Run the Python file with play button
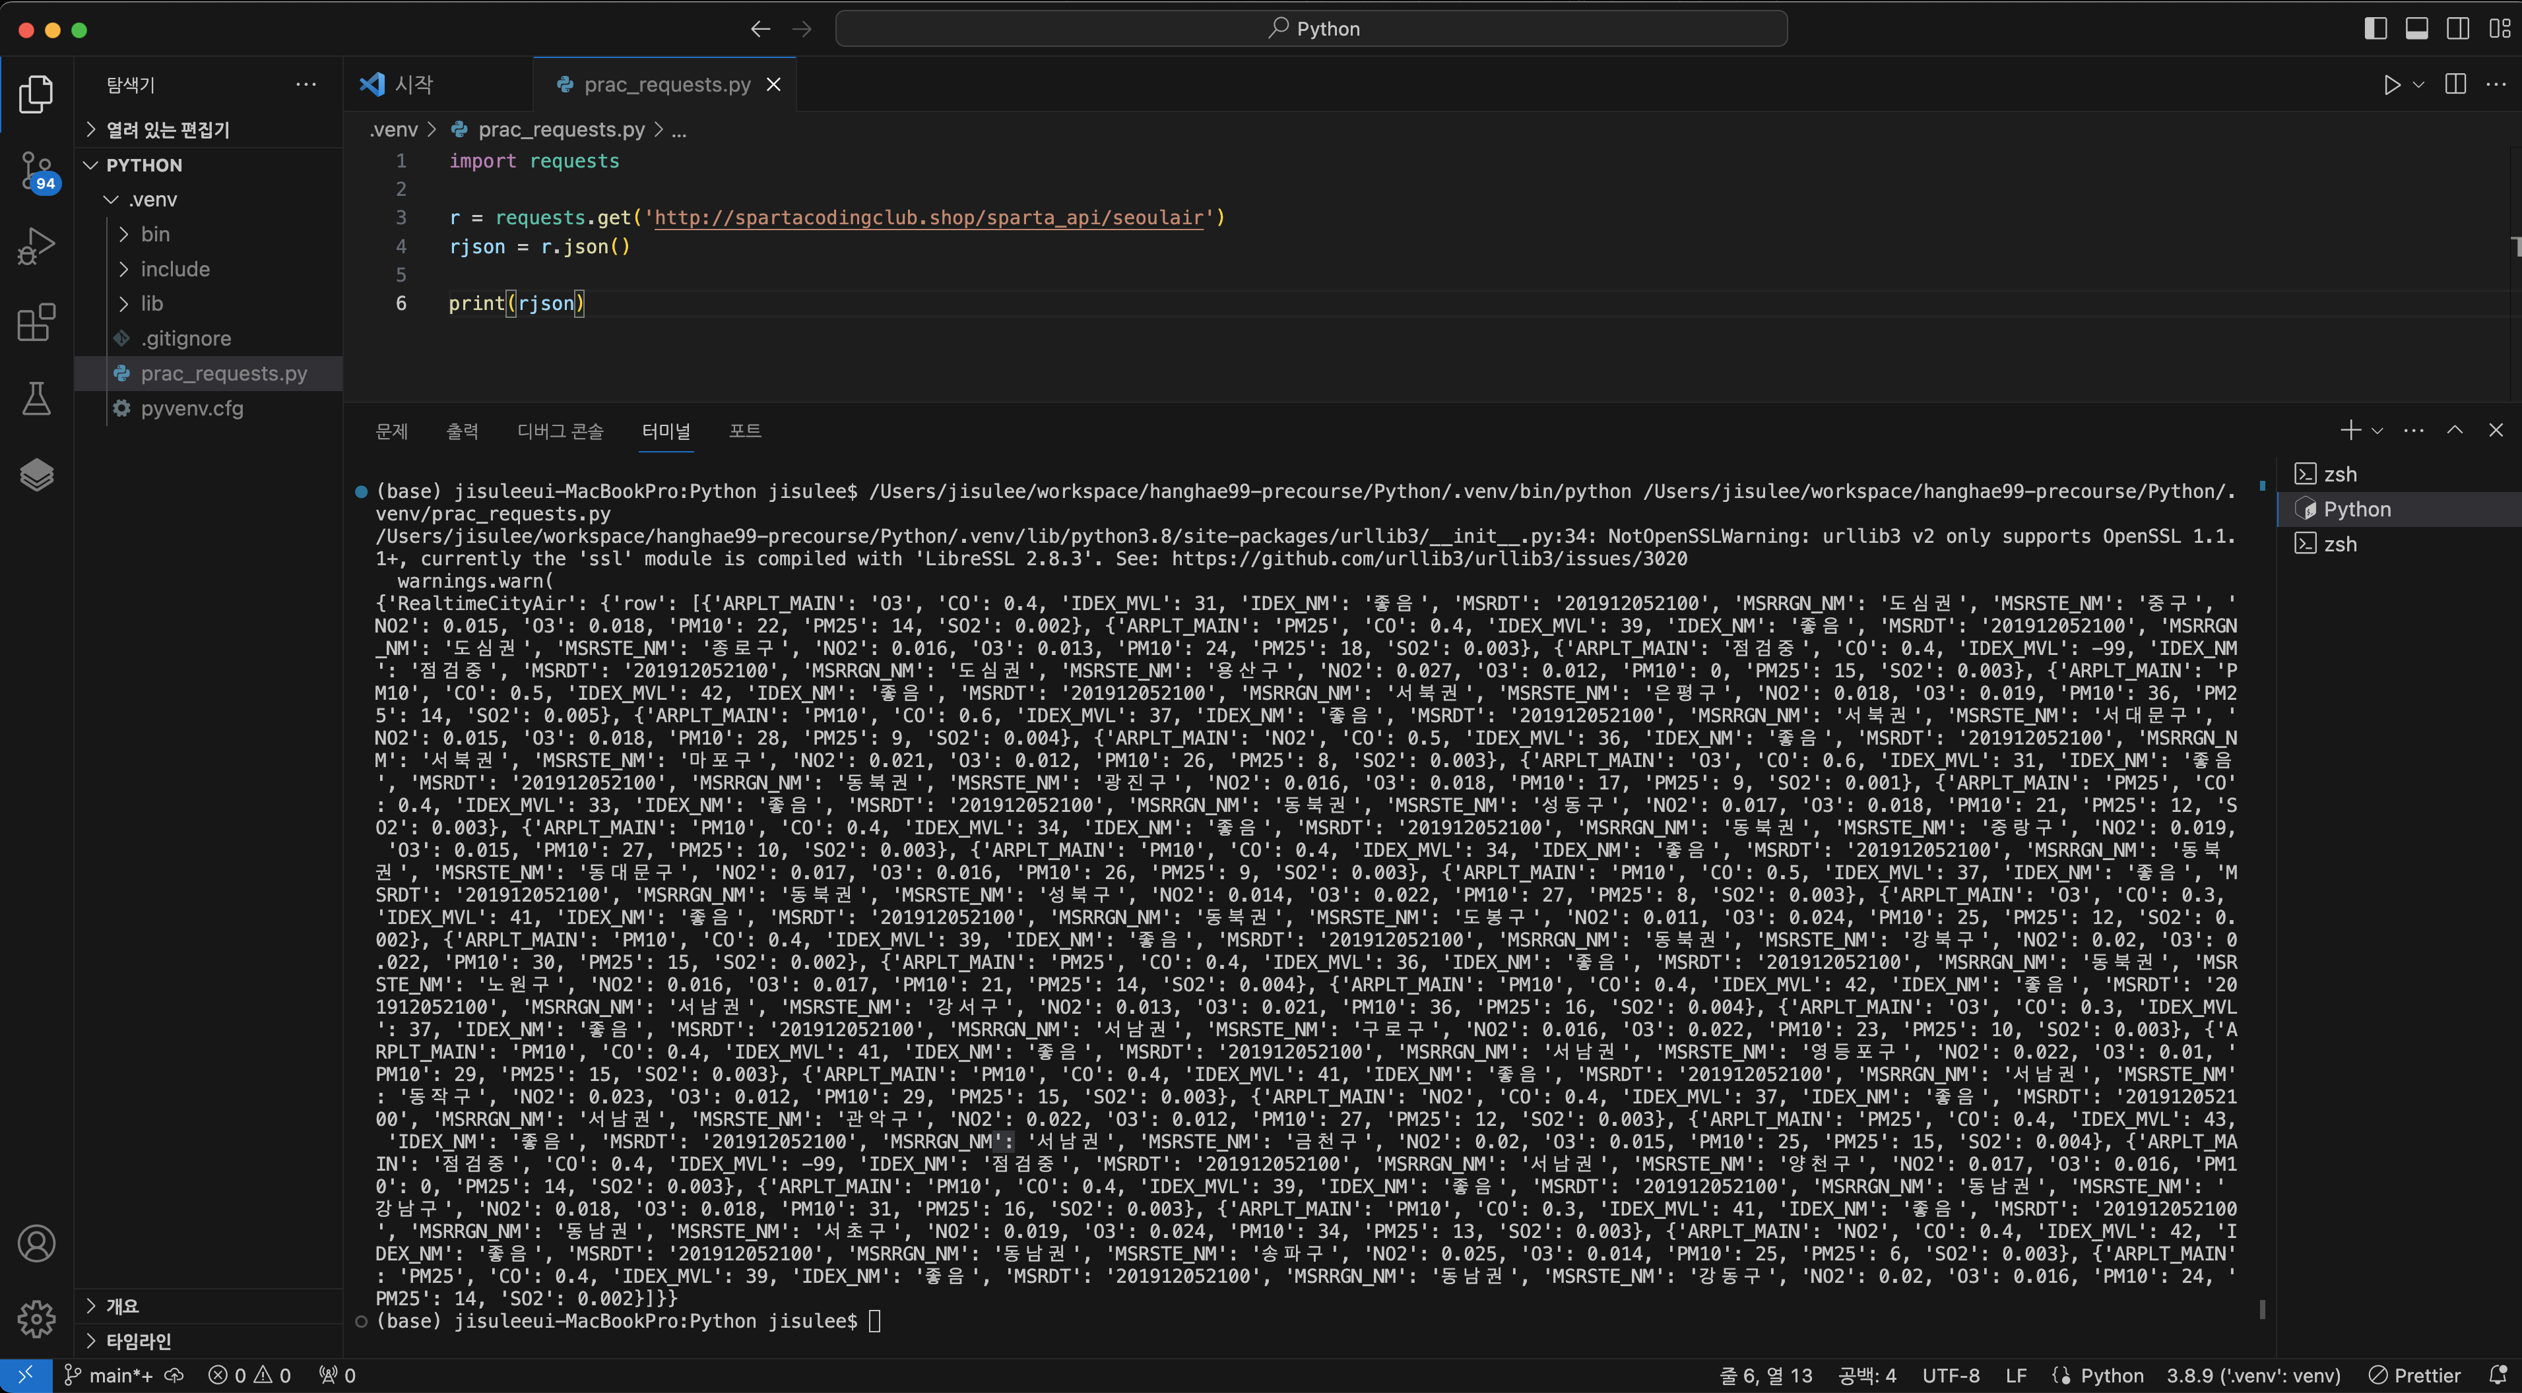 pyautogui.click(x=2392, y=85)
